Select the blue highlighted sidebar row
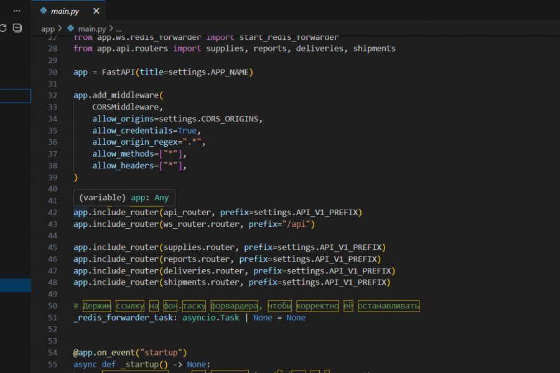This screenshot has height=373, width=560. click(16, 285)
